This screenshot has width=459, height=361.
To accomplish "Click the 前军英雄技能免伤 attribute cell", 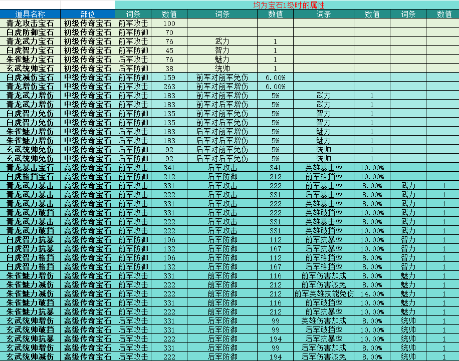I will (x=324, y=294).
